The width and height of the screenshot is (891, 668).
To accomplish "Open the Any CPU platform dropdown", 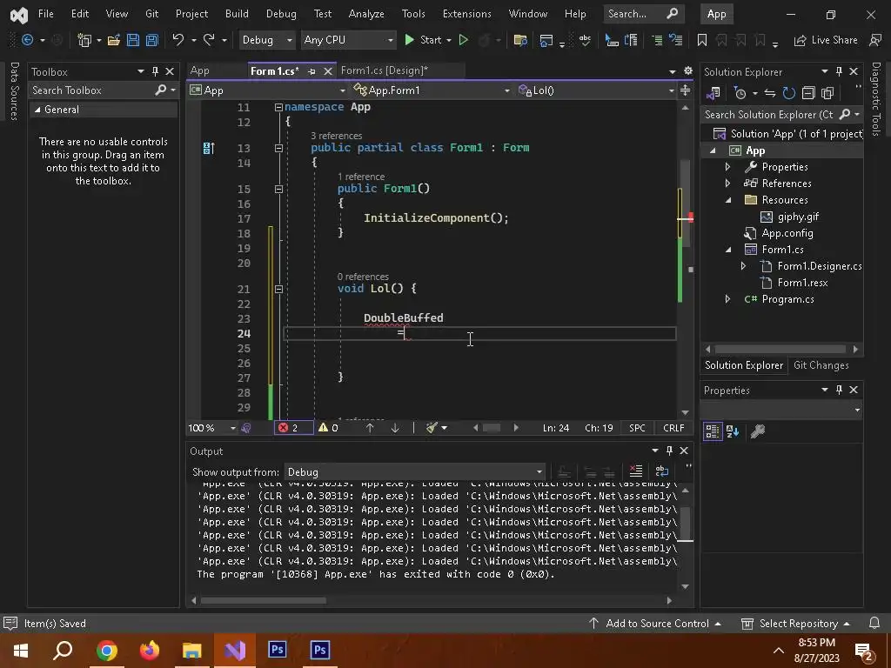I will [349, 40].
